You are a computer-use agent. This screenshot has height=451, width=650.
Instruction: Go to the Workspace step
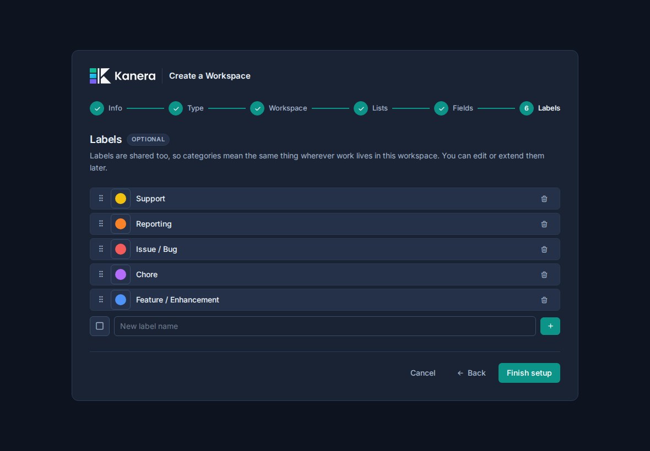(x=279, y=108)
